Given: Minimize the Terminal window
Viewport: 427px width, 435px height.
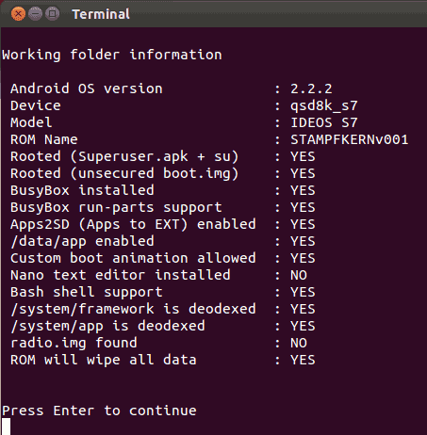Looking at the screenshot, I should pyautogui.click(x=35, y=14).
